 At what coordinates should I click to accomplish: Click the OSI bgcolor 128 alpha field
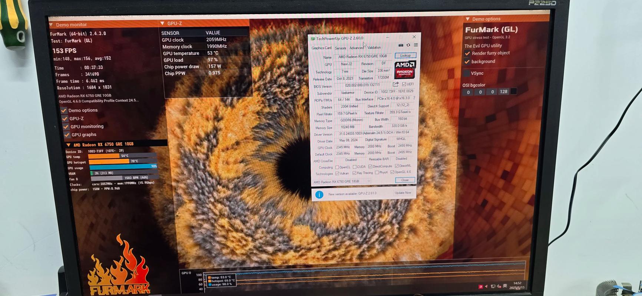pyautogui.click(x=503, y=92)
